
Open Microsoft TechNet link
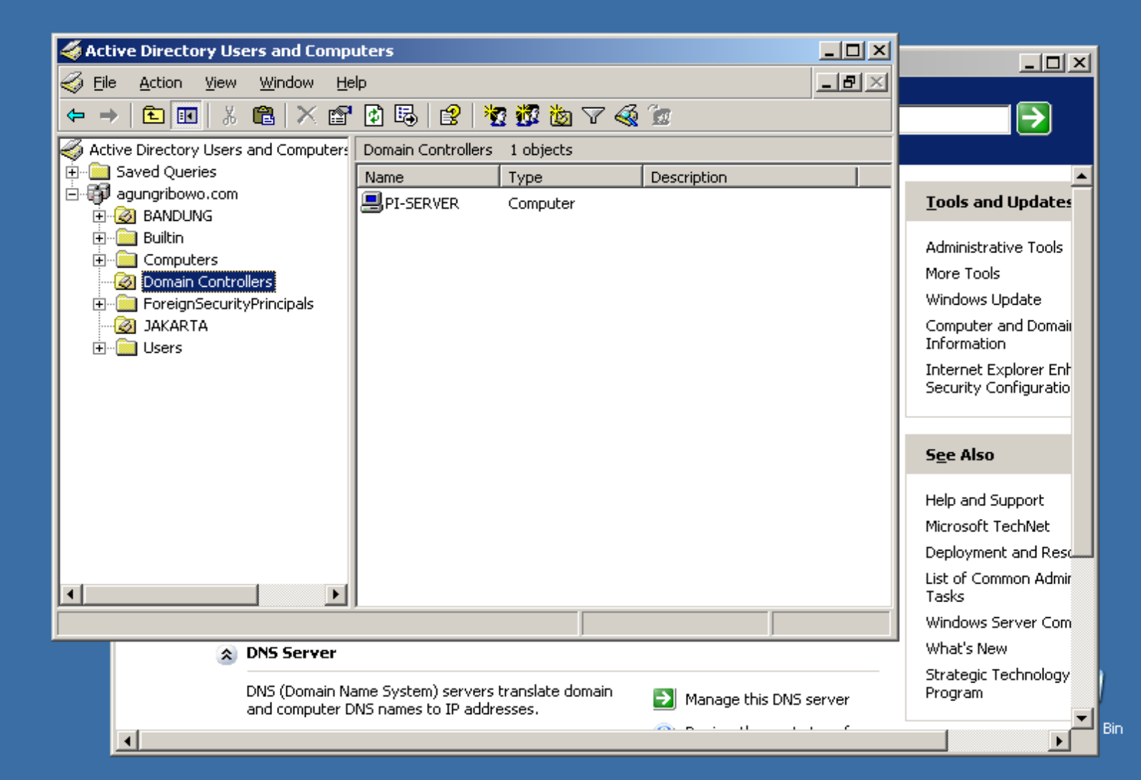(x=987, y=525)
